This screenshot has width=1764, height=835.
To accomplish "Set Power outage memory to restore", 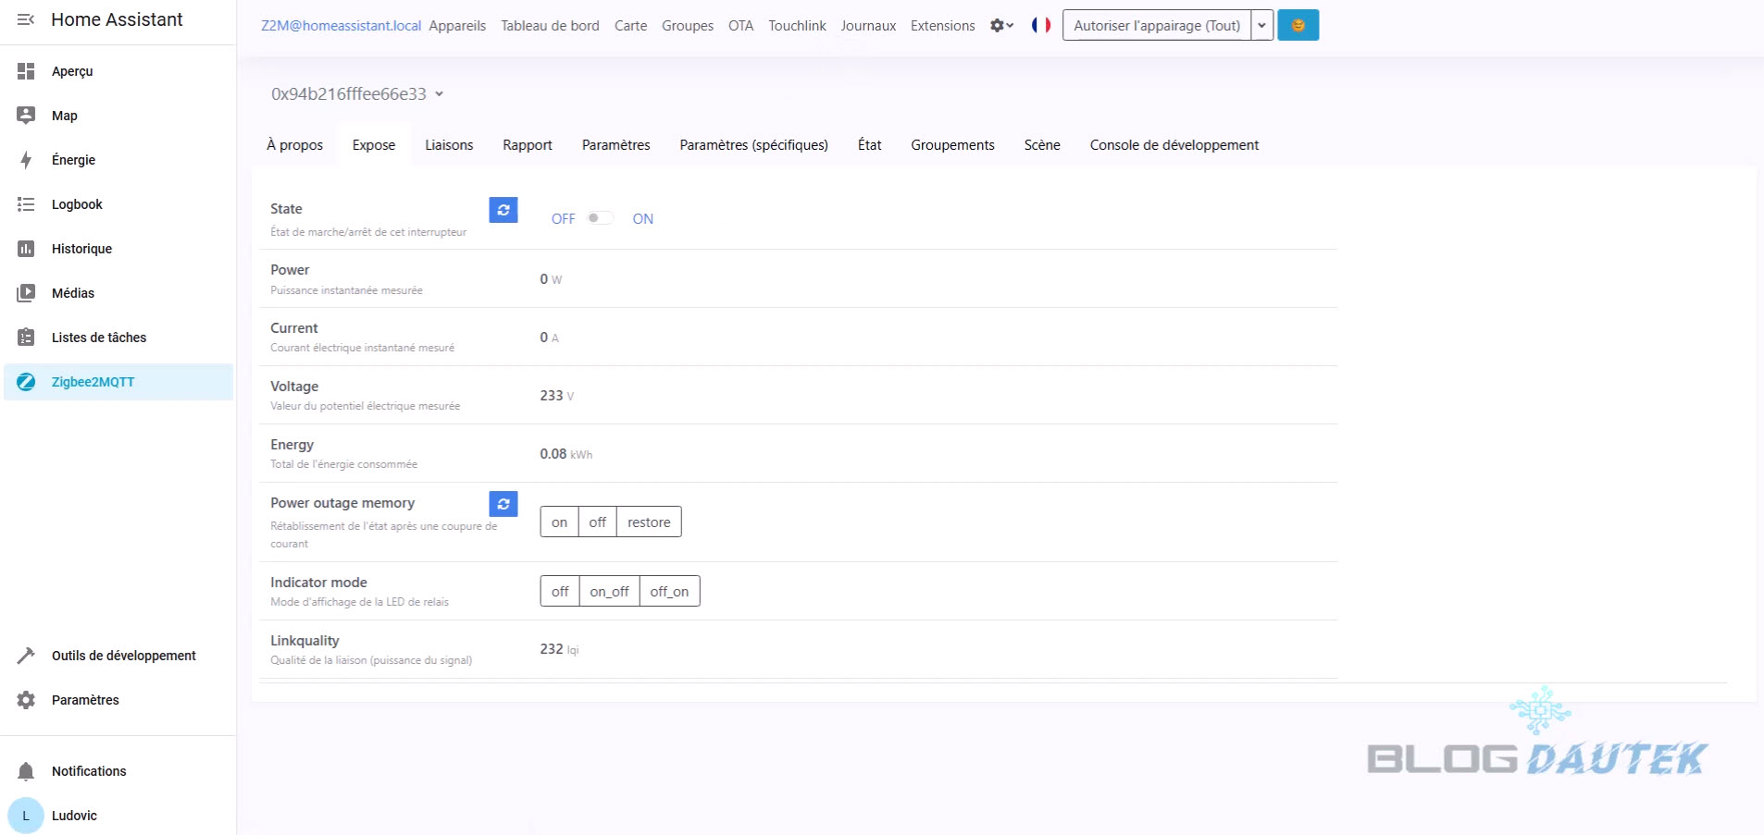I will point(648,522).
